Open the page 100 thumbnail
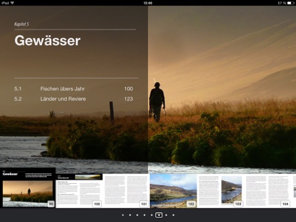 [x=79, y=191]
